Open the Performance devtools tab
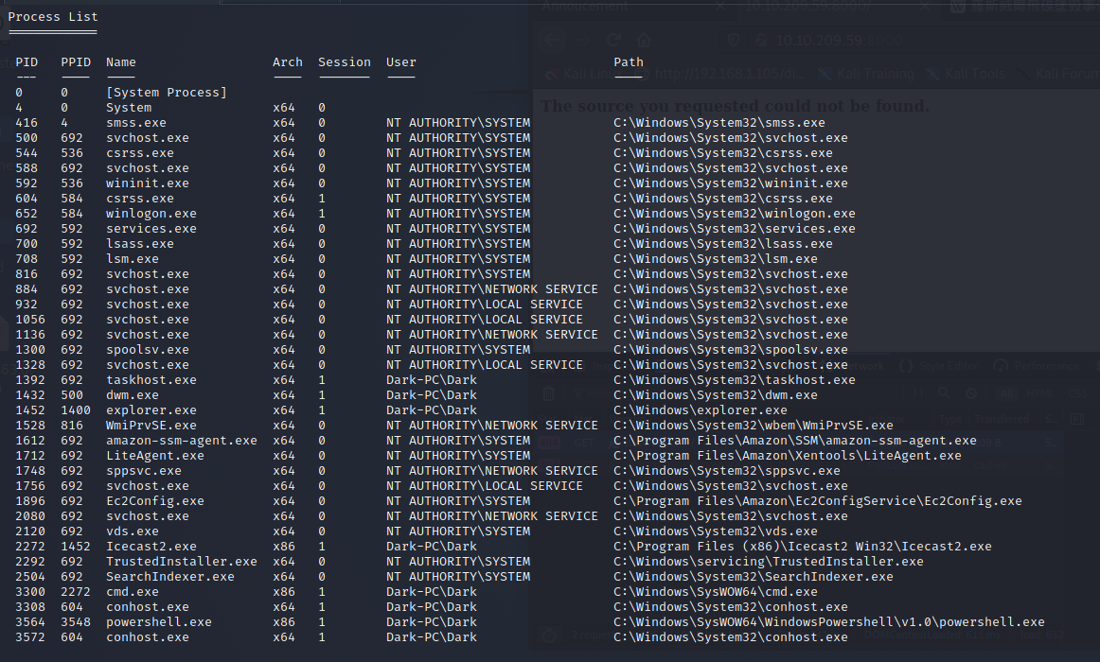The width and height of the screenshot is (1100, 662). point(1038,366)
